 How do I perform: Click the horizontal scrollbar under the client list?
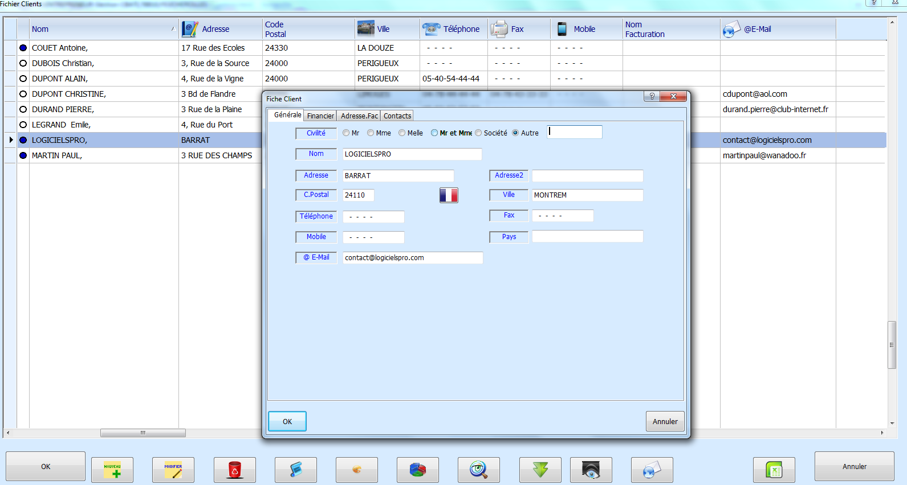(143, 433)
